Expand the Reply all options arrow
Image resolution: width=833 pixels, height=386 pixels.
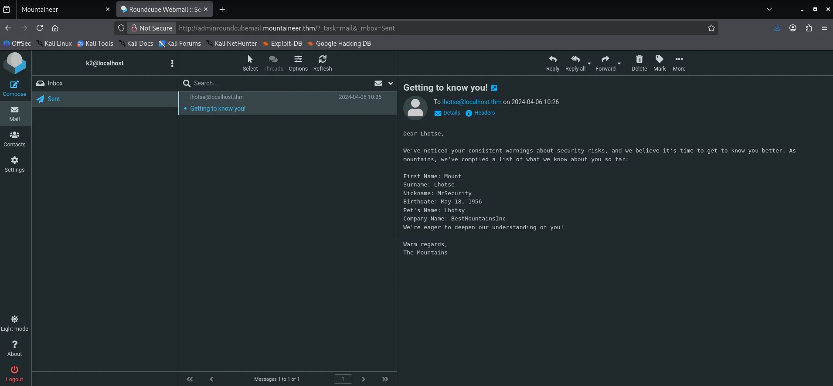click(589, 64)
